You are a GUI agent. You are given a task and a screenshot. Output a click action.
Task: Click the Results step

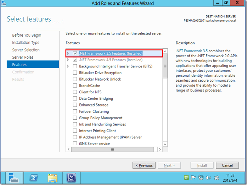(x=18, y=79)
